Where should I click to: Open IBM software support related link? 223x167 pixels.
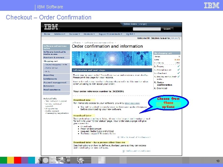point(56,101)
